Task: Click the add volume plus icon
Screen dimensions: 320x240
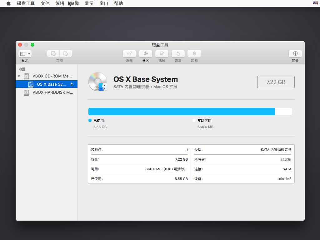Action: [53, 53]
